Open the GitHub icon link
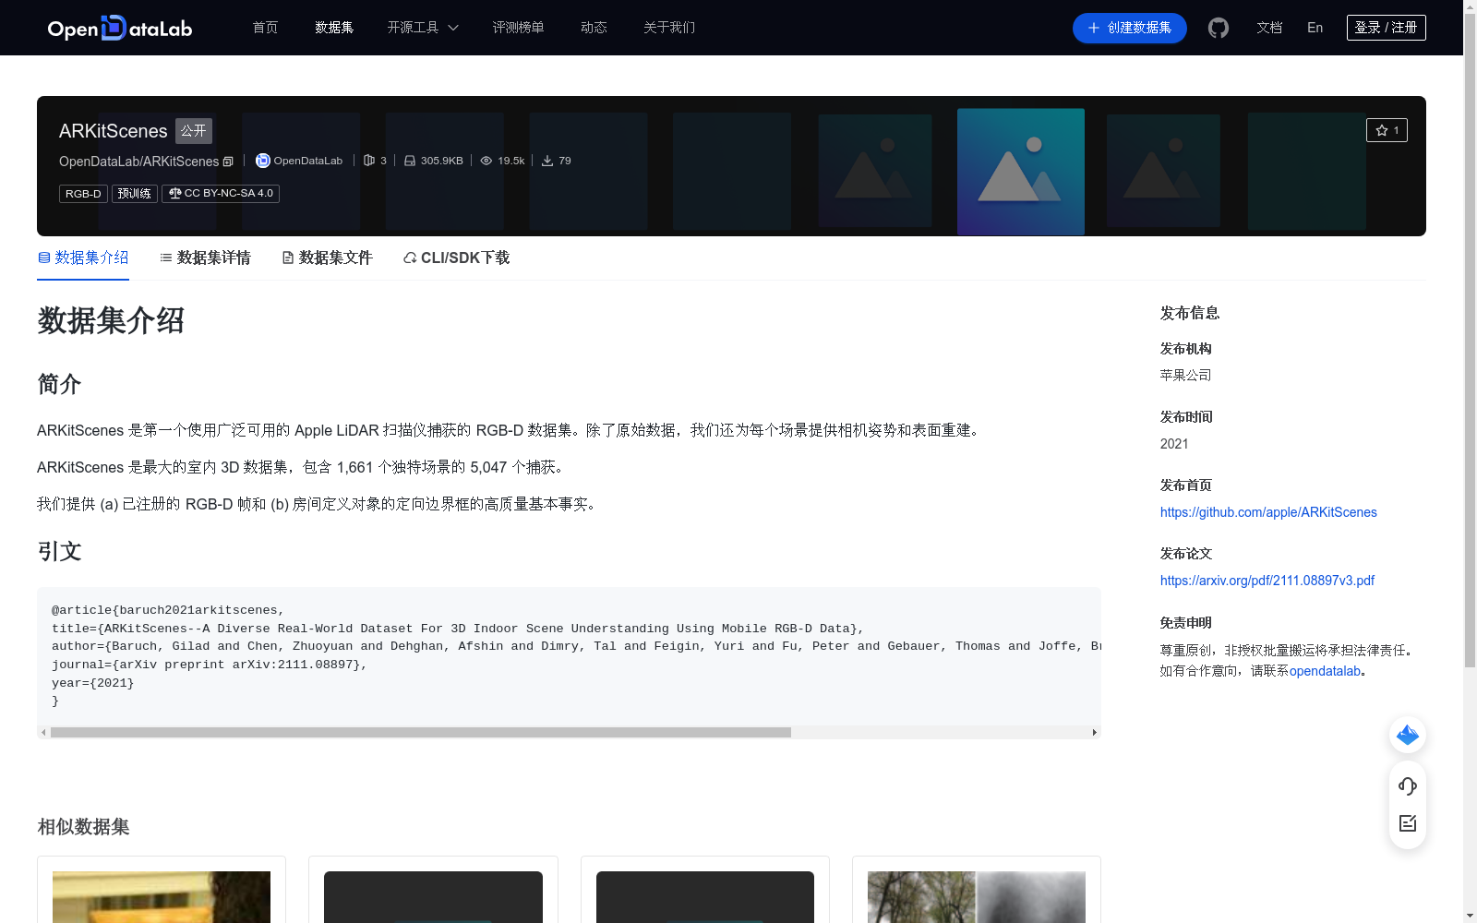1477x923 pixels. (x=1219, y=28)
